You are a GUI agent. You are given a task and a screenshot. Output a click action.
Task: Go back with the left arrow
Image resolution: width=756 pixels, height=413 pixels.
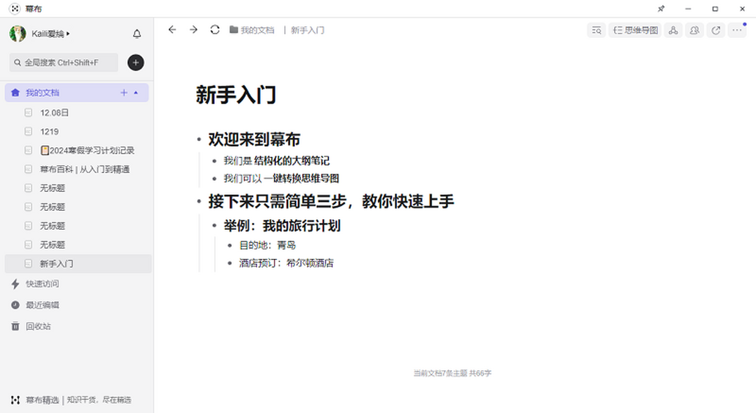point(172,30)
